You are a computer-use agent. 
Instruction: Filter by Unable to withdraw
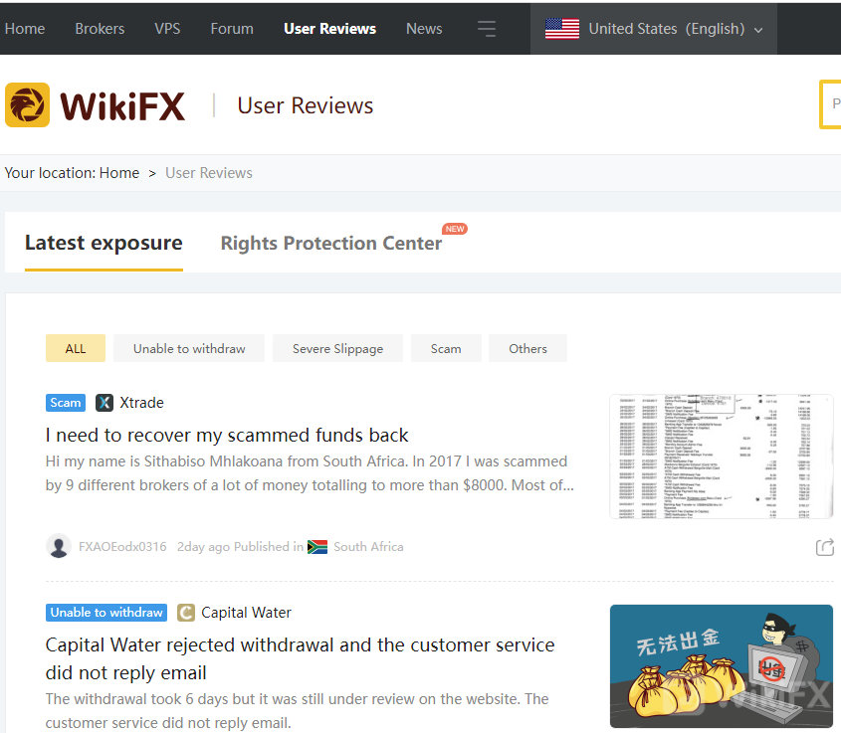click(x=189, y=348)
